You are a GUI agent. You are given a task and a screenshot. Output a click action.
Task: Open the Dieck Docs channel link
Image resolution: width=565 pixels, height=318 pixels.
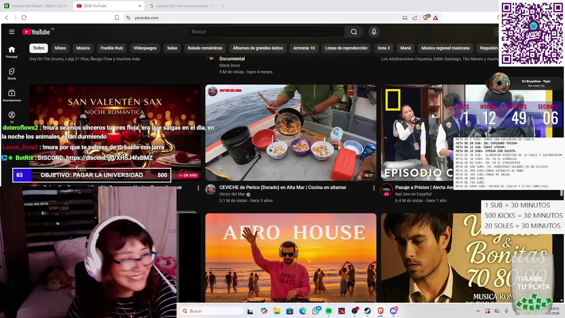tap(229, 65)
